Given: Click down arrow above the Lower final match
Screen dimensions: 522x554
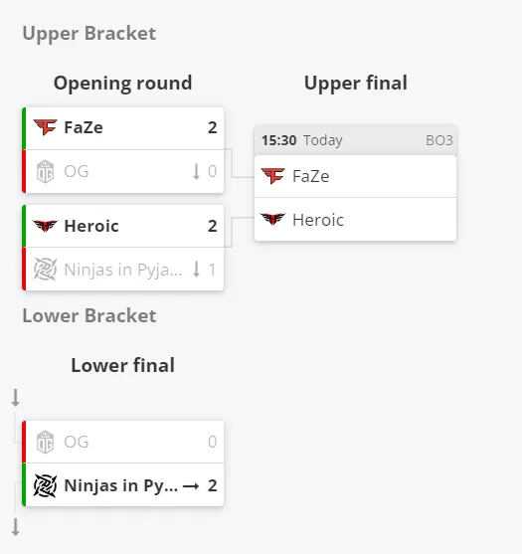Looking at the screenshot, I should coord(15,398).
